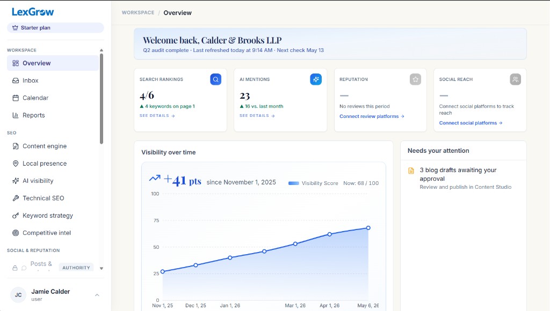The height and width of the screenshot is (311, 550).
Task: Open the Reports menu item
Action: (x=53, y=115)
